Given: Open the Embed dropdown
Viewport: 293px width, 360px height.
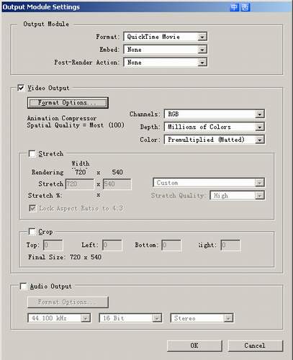Looking at the screenshot, I should [x=166, y=50].
